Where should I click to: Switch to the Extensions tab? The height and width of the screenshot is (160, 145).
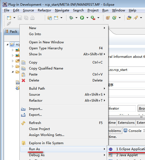tap(126, 123)
